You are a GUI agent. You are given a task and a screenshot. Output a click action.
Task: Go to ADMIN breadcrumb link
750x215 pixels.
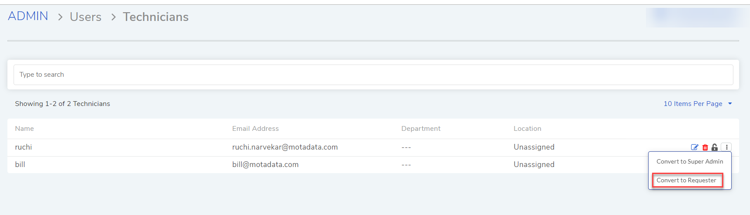(x=28, y=16)
